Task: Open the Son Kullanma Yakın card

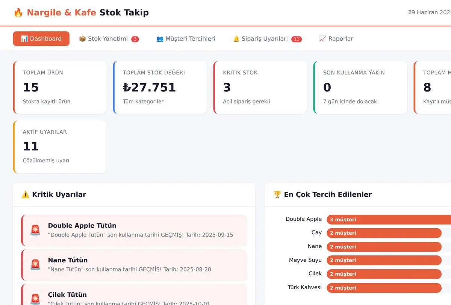Action: [x=360, y=87]
